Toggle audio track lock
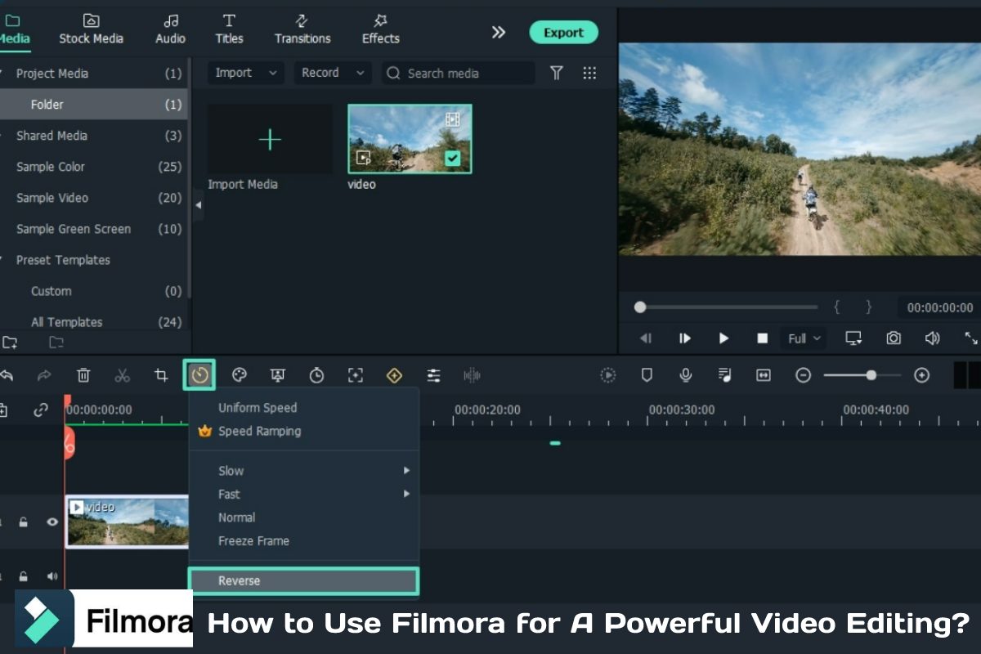Viewport: 981px width, 654px height. click(x=24, y=576)
